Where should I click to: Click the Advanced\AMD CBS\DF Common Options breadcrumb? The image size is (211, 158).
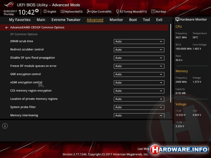(37, 27)
